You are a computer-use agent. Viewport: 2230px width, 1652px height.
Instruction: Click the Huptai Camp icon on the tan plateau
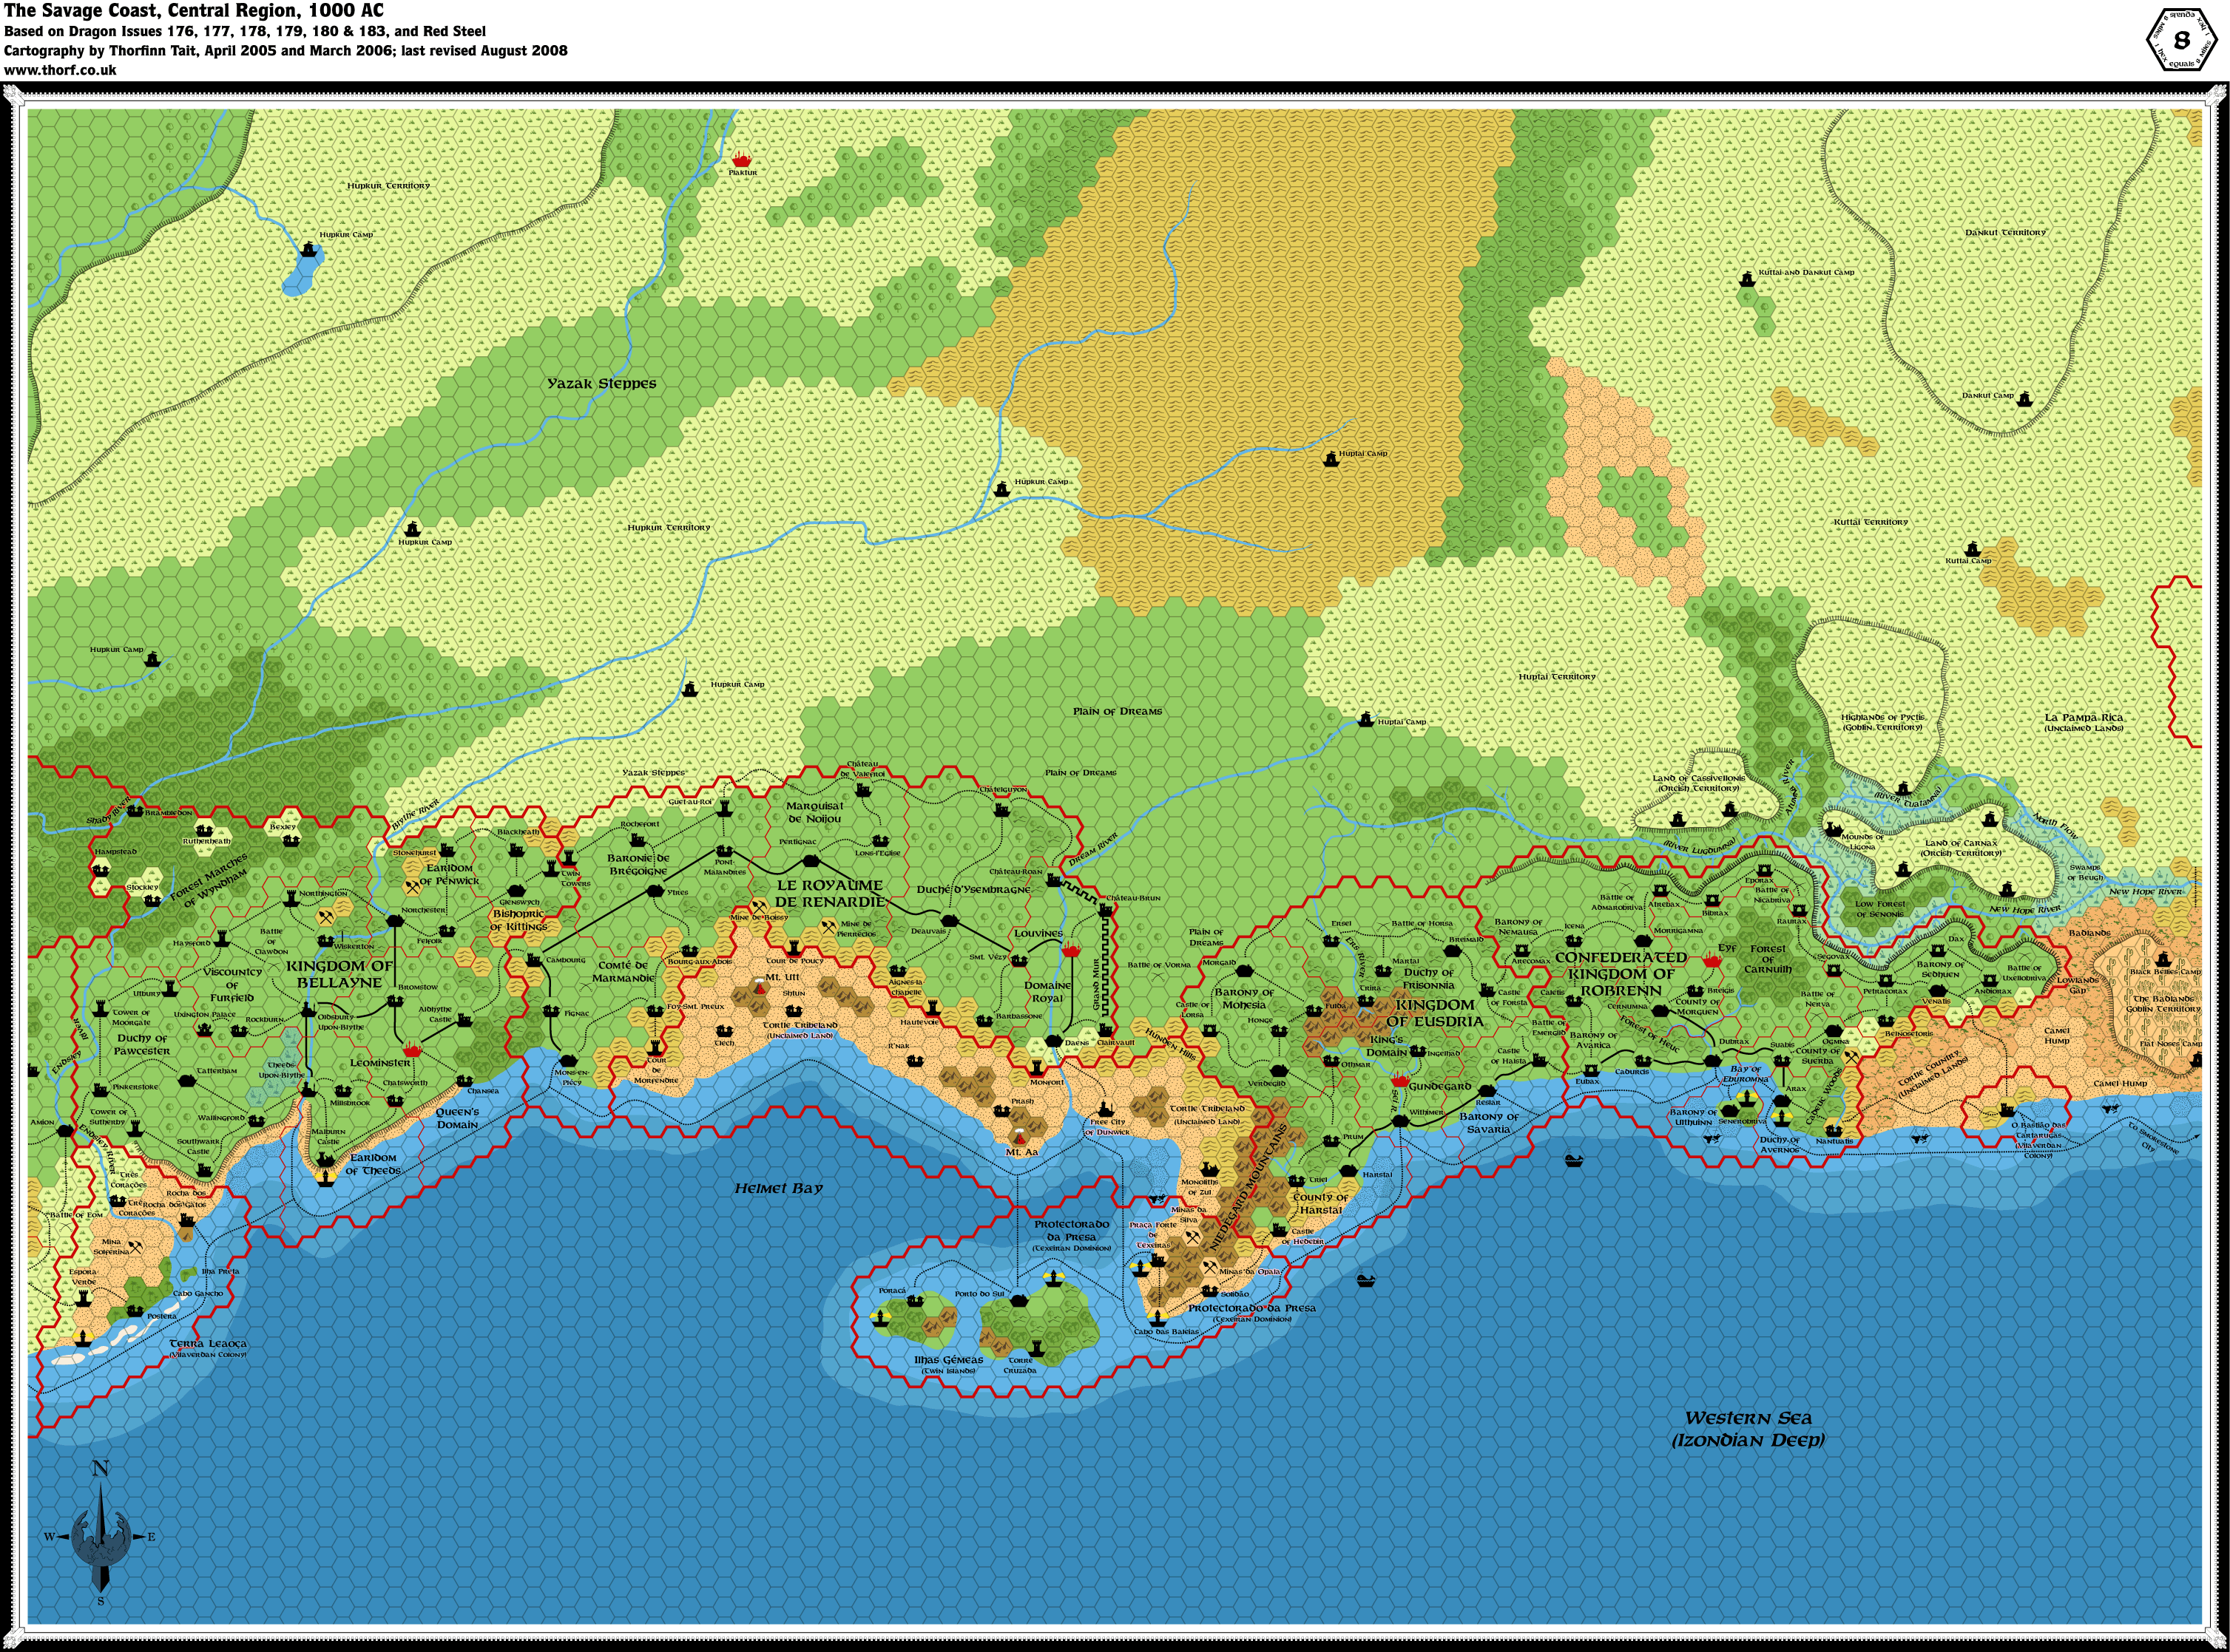(1330, 459)
